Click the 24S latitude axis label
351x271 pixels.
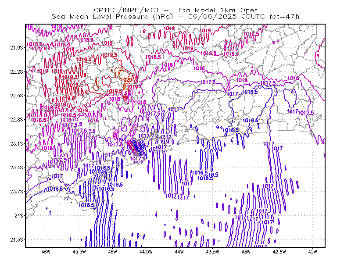19,215
